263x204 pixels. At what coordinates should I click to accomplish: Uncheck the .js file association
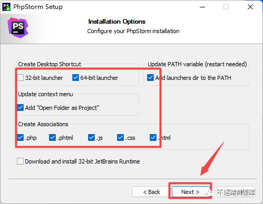91,138
